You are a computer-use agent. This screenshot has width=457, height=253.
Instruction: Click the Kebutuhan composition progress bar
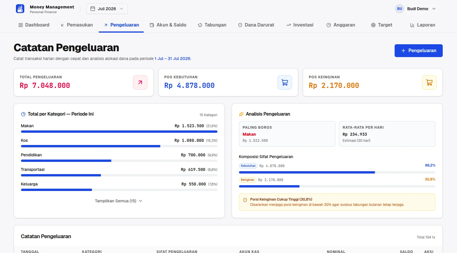(x=337, y=172)
